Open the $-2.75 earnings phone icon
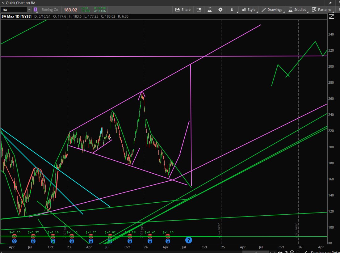Viewport: 340px width, 253px height. tap(14, 236)
